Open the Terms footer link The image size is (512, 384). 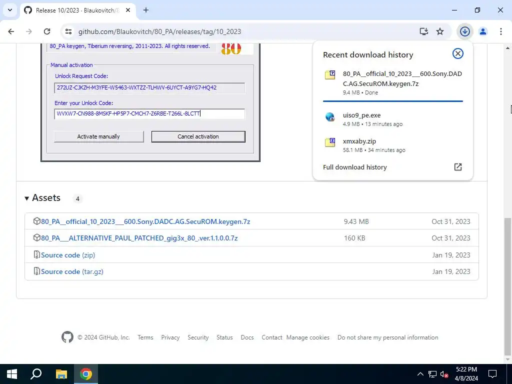pos(145,337)
